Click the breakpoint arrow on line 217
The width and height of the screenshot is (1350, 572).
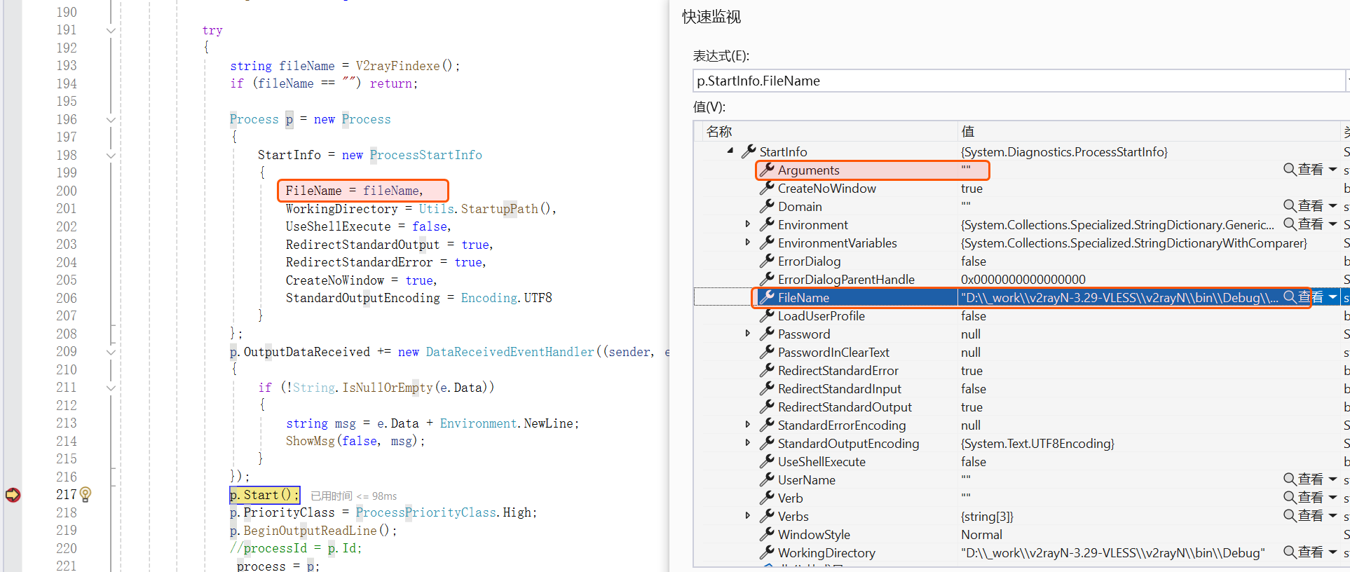click(x=13, y=495)
